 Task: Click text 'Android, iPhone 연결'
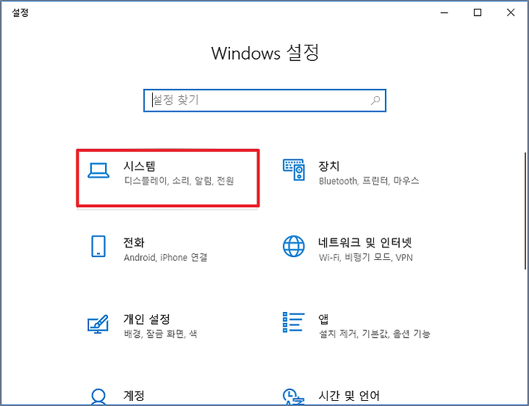165,258
